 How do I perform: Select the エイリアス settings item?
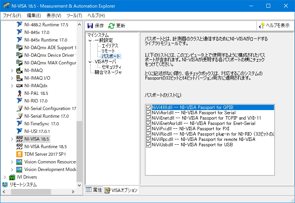pyautogui.click(x=110, y=46)
